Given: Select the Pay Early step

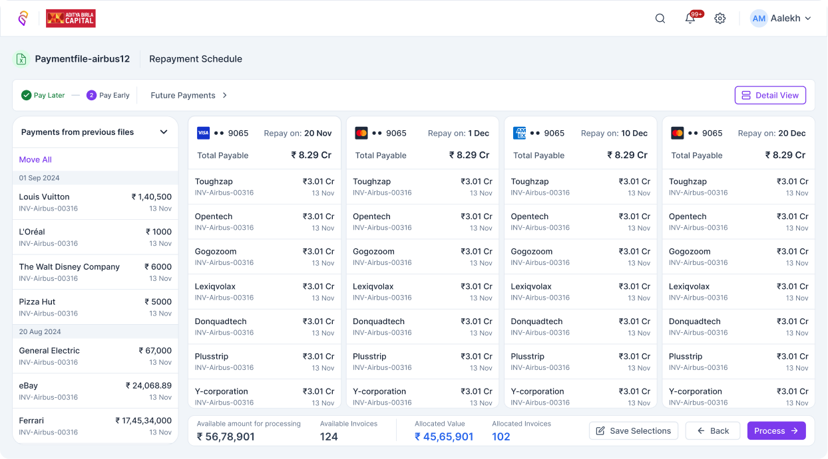Looking at the screenshot, I should click(108, 95).
